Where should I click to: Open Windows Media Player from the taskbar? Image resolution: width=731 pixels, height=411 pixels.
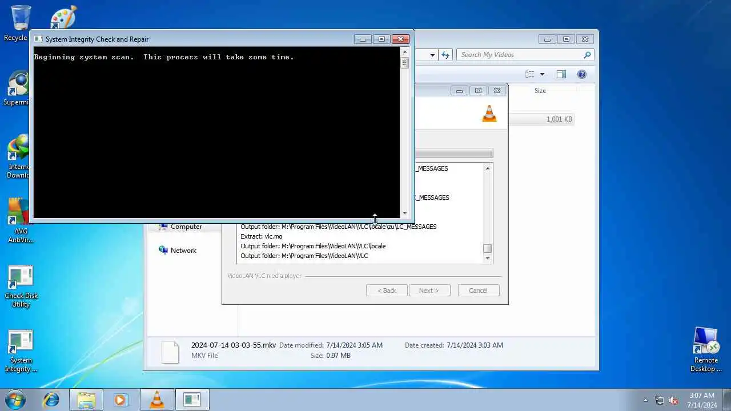pyautogui.click(x=121, y=400)
